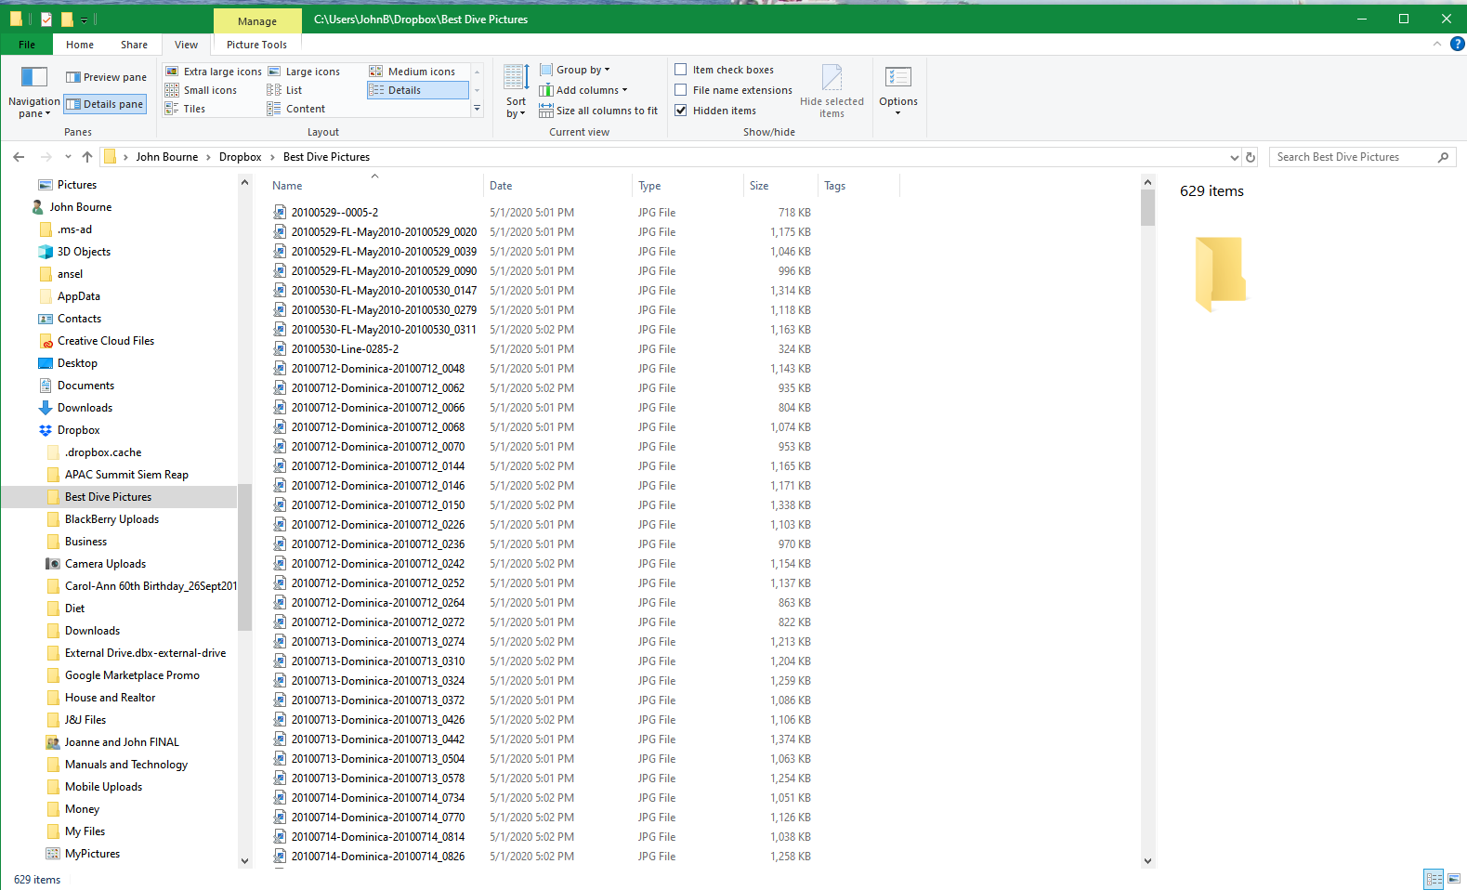
Task: Click Hide selected items
Action: pyautogui.click(x=832, y=91)
